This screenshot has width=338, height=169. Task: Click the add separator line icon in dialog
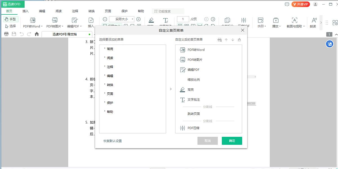coord(220,40)
